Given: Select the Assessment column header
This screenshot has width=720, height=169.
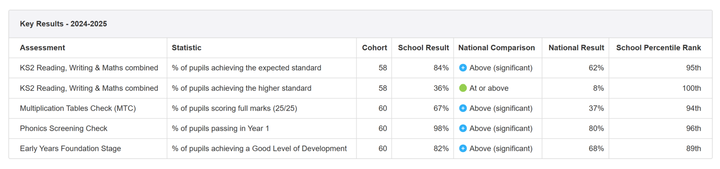Looking at the screenshot, I should [x=42, y=48].
